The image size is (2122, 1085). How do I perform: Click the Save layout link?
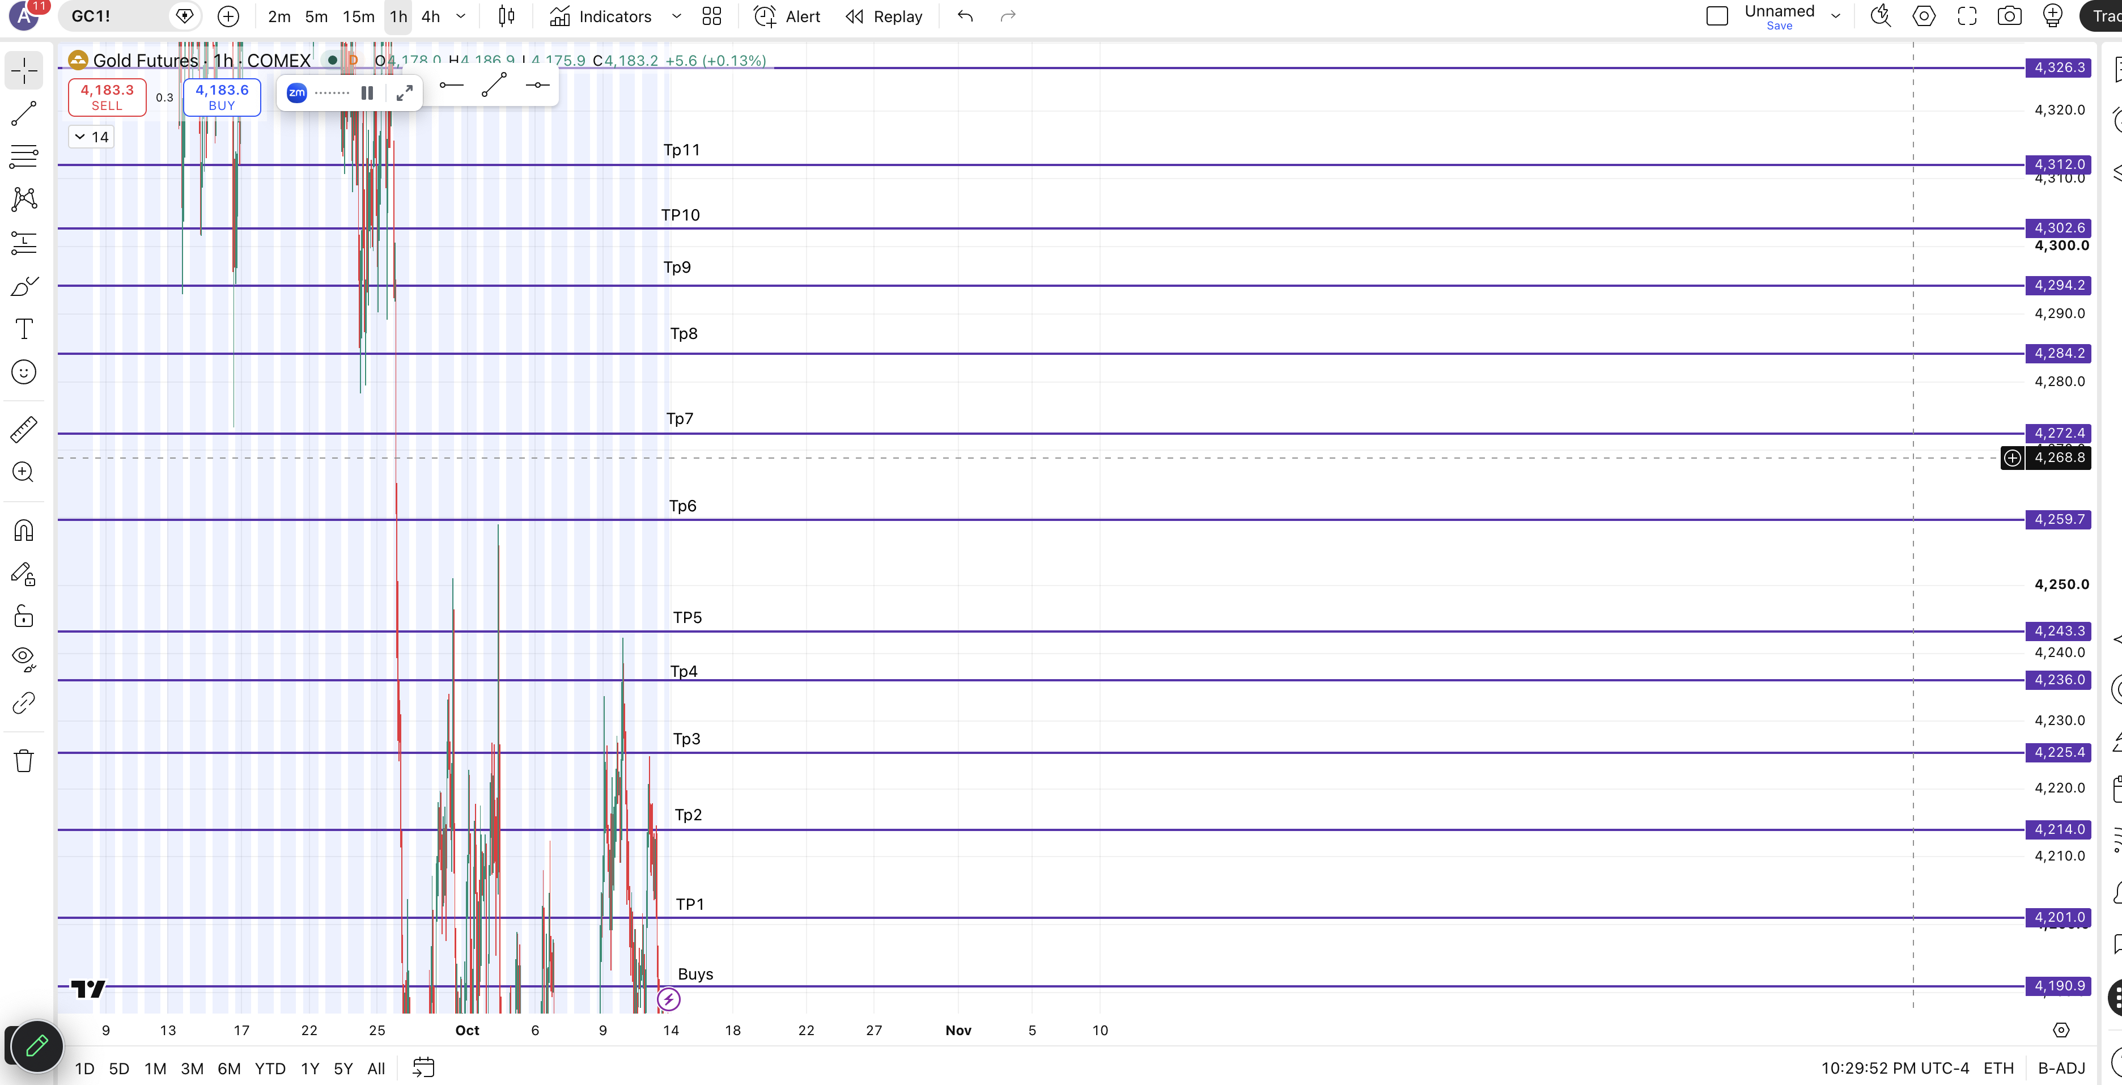(1779, 27)
